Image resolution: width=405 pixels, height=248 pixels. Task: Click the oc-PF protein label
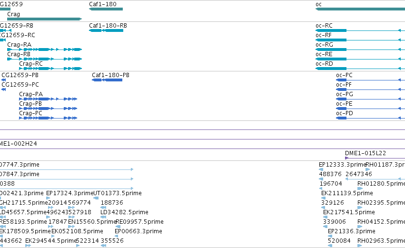click(x=344, y=85)
